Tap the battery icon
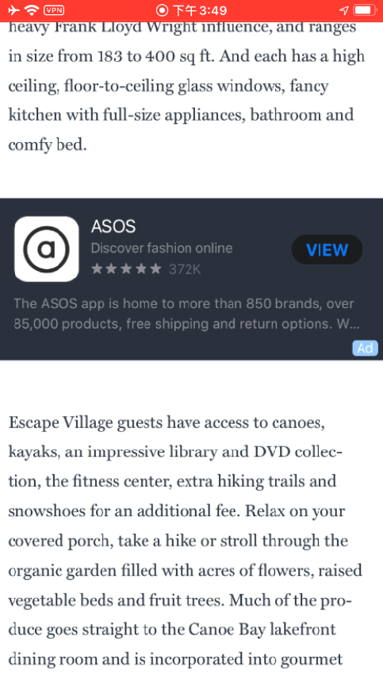This screenshot has width=383, height=675. pyautogui.click(x=365, y=10)
